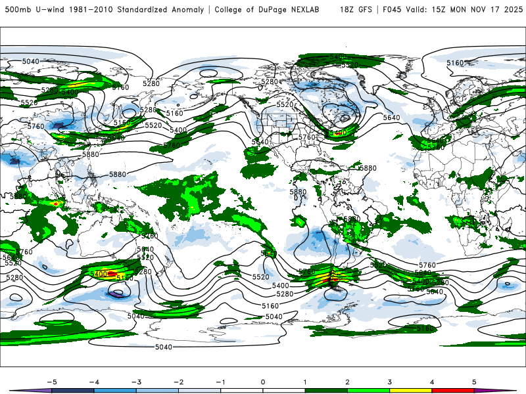Click the '5760' label over the southeastern United States
The height and width of the screenshot is (394, 526).
(307, 137)
